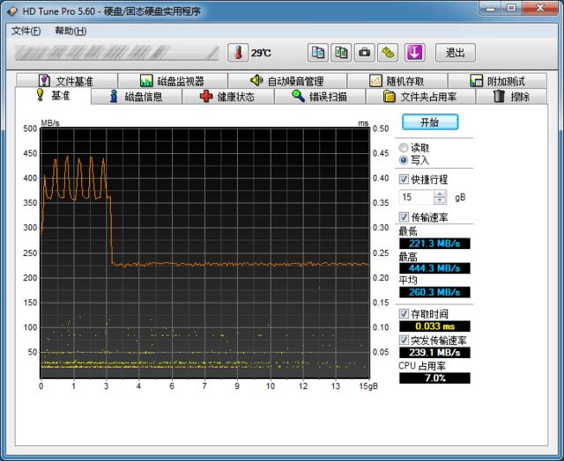This screenshot has width=564, height=461.
Task: Select the 读取 radio button
Action: [404, 148]
